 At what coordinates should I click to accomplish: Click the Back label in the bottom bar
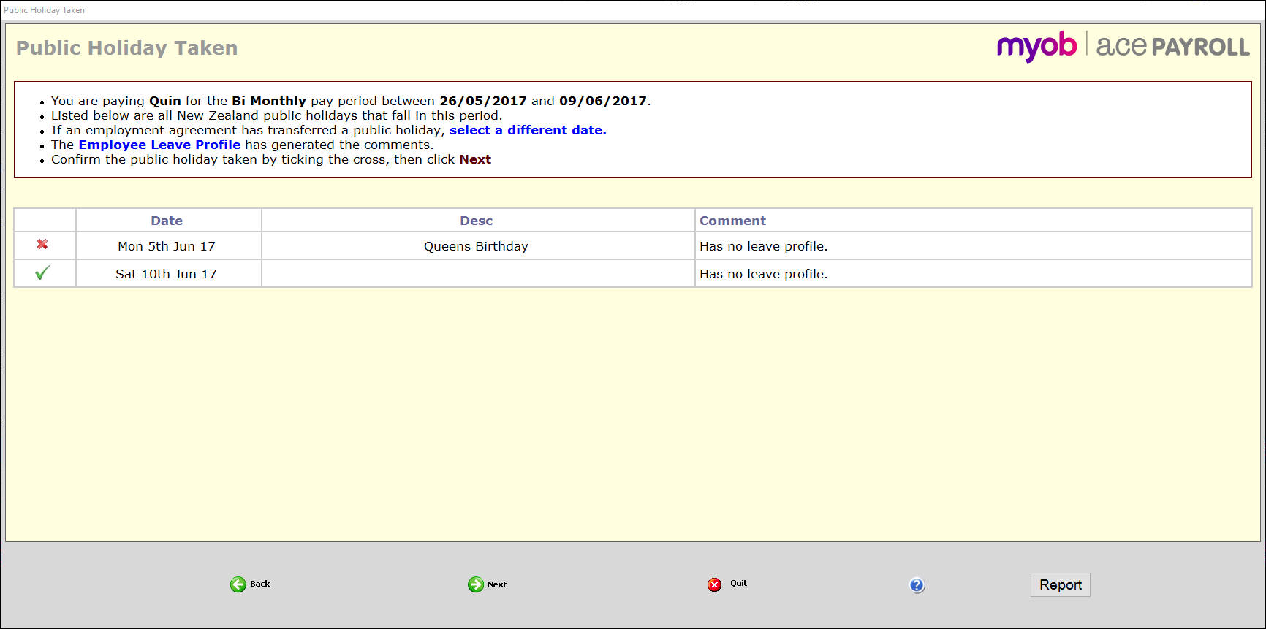click(260, 584)
